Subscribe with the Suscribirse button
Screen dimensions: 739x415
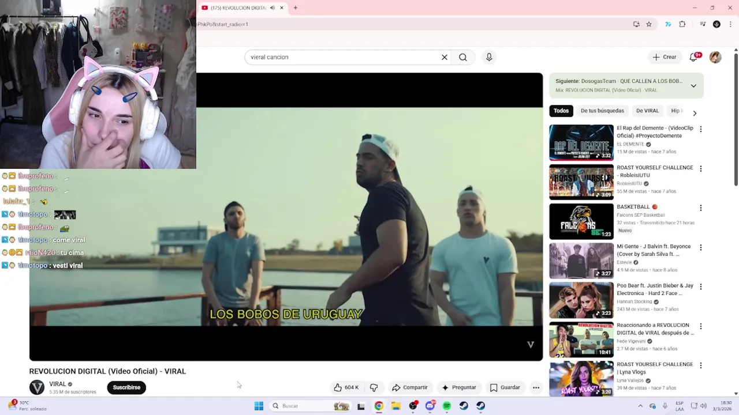click(x=126, y=387)
